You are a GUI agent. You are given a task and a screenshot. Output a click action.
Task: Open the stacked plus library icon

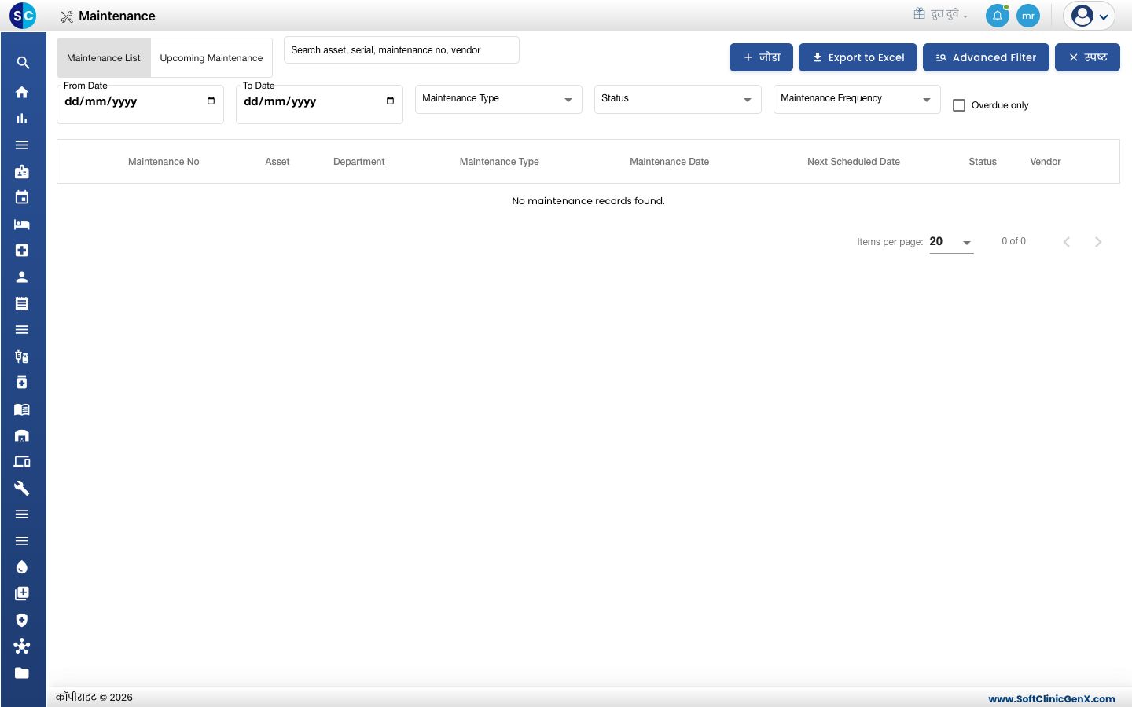pyautogui.click(x=22, y=594)
